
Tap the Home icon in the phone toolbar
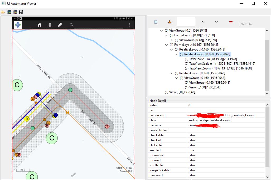(40, 25)
